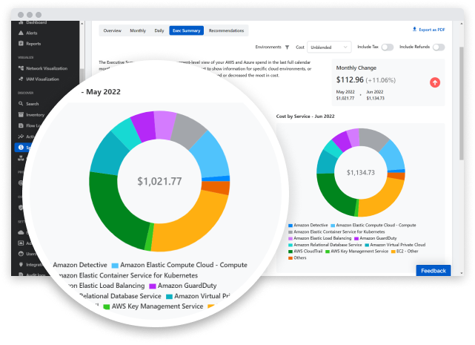Click the Environments filter funnel icon
475x345 pixels.
(288, 47)
